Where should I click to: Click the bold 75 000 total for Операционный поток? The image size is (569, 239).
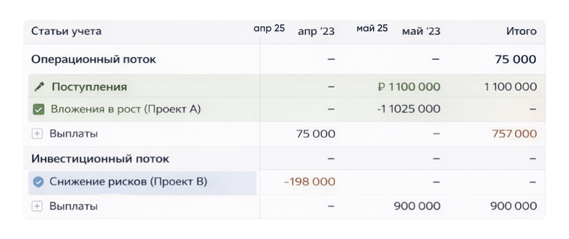click(x=515, y=59)
